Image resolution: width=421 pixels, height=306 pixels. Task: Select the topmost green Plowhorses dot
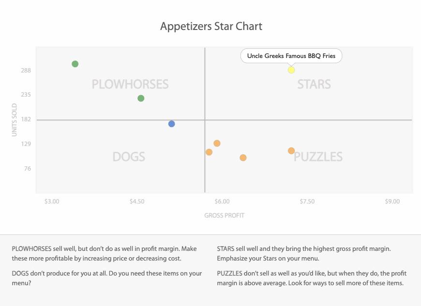click(75, 64)
